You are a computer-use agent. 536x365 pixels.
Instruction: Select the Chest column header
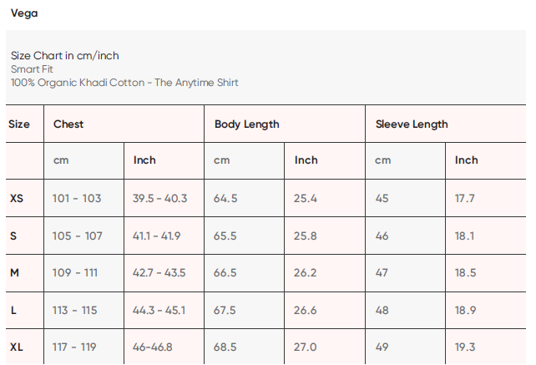click(68, 124)
